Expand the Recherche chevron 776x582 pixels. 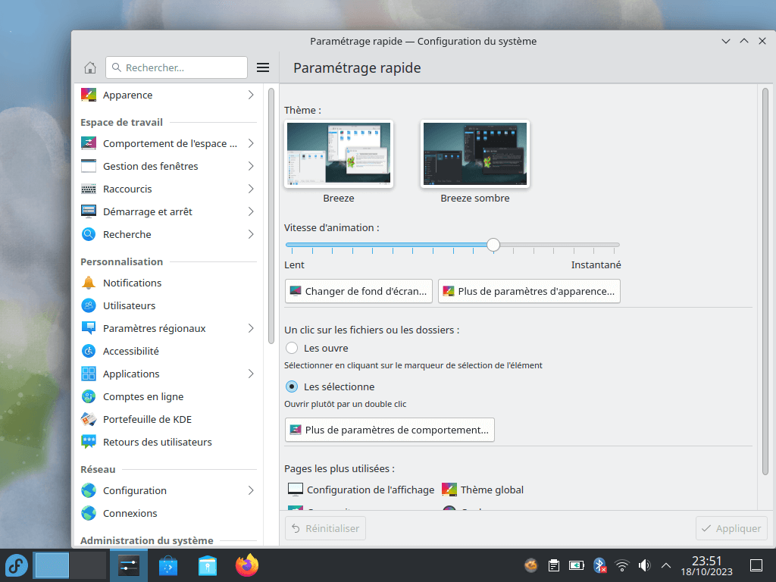coord(251,235)
